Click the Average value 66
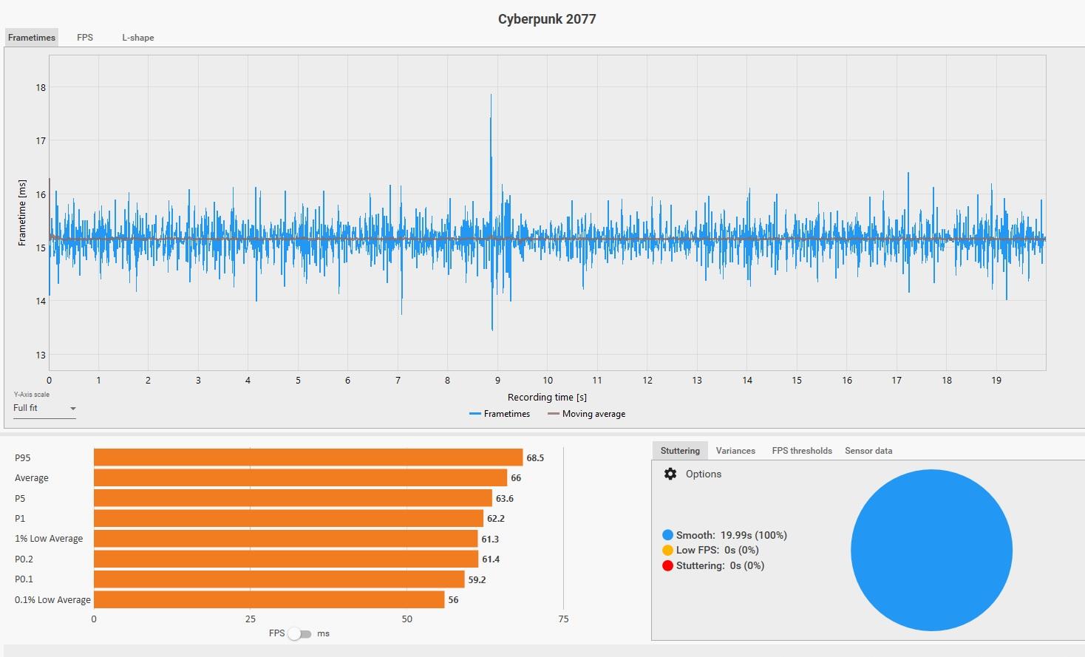Screen dimensions: 1085x657 [x=516, y=478]
